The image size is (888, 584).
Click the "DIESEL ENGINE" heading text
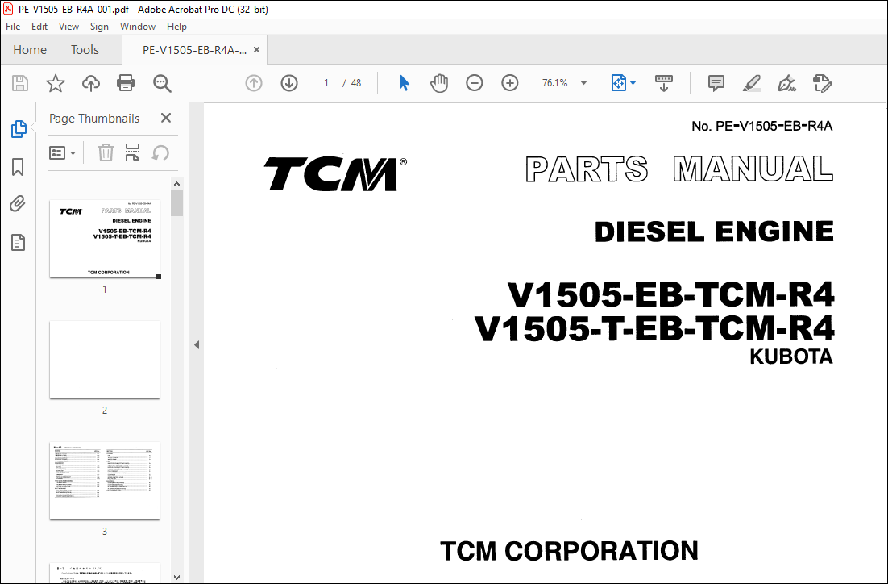point(714,232)
